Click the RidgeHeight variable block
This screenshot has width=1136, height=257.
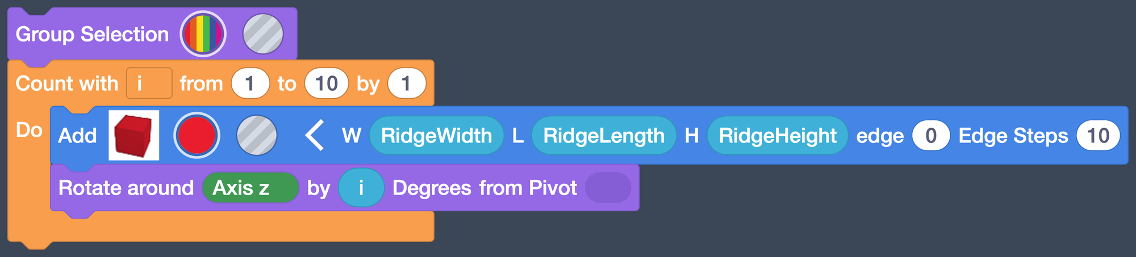(778, 136)
